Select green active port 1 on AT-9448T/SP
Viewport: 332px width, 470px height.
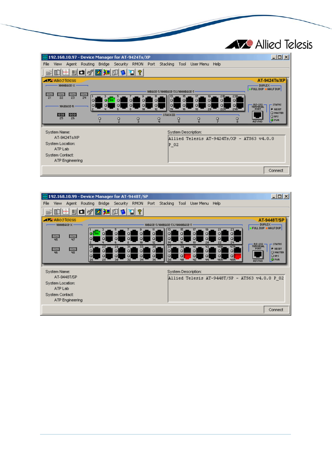click(x=97, y=233)
